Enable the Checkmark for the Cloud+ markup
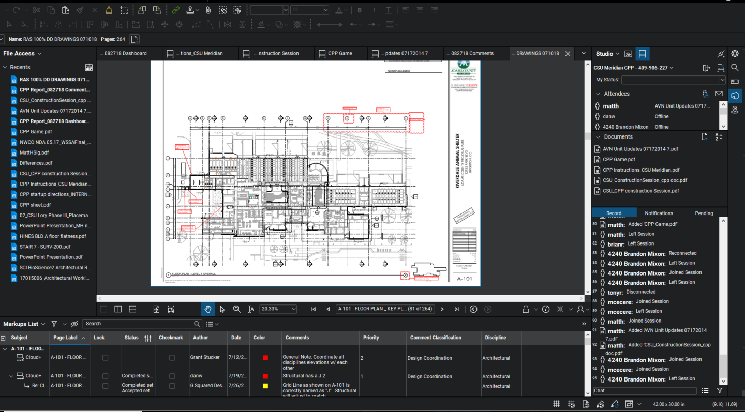Screen dimensions: 745x412 point(171,357)
